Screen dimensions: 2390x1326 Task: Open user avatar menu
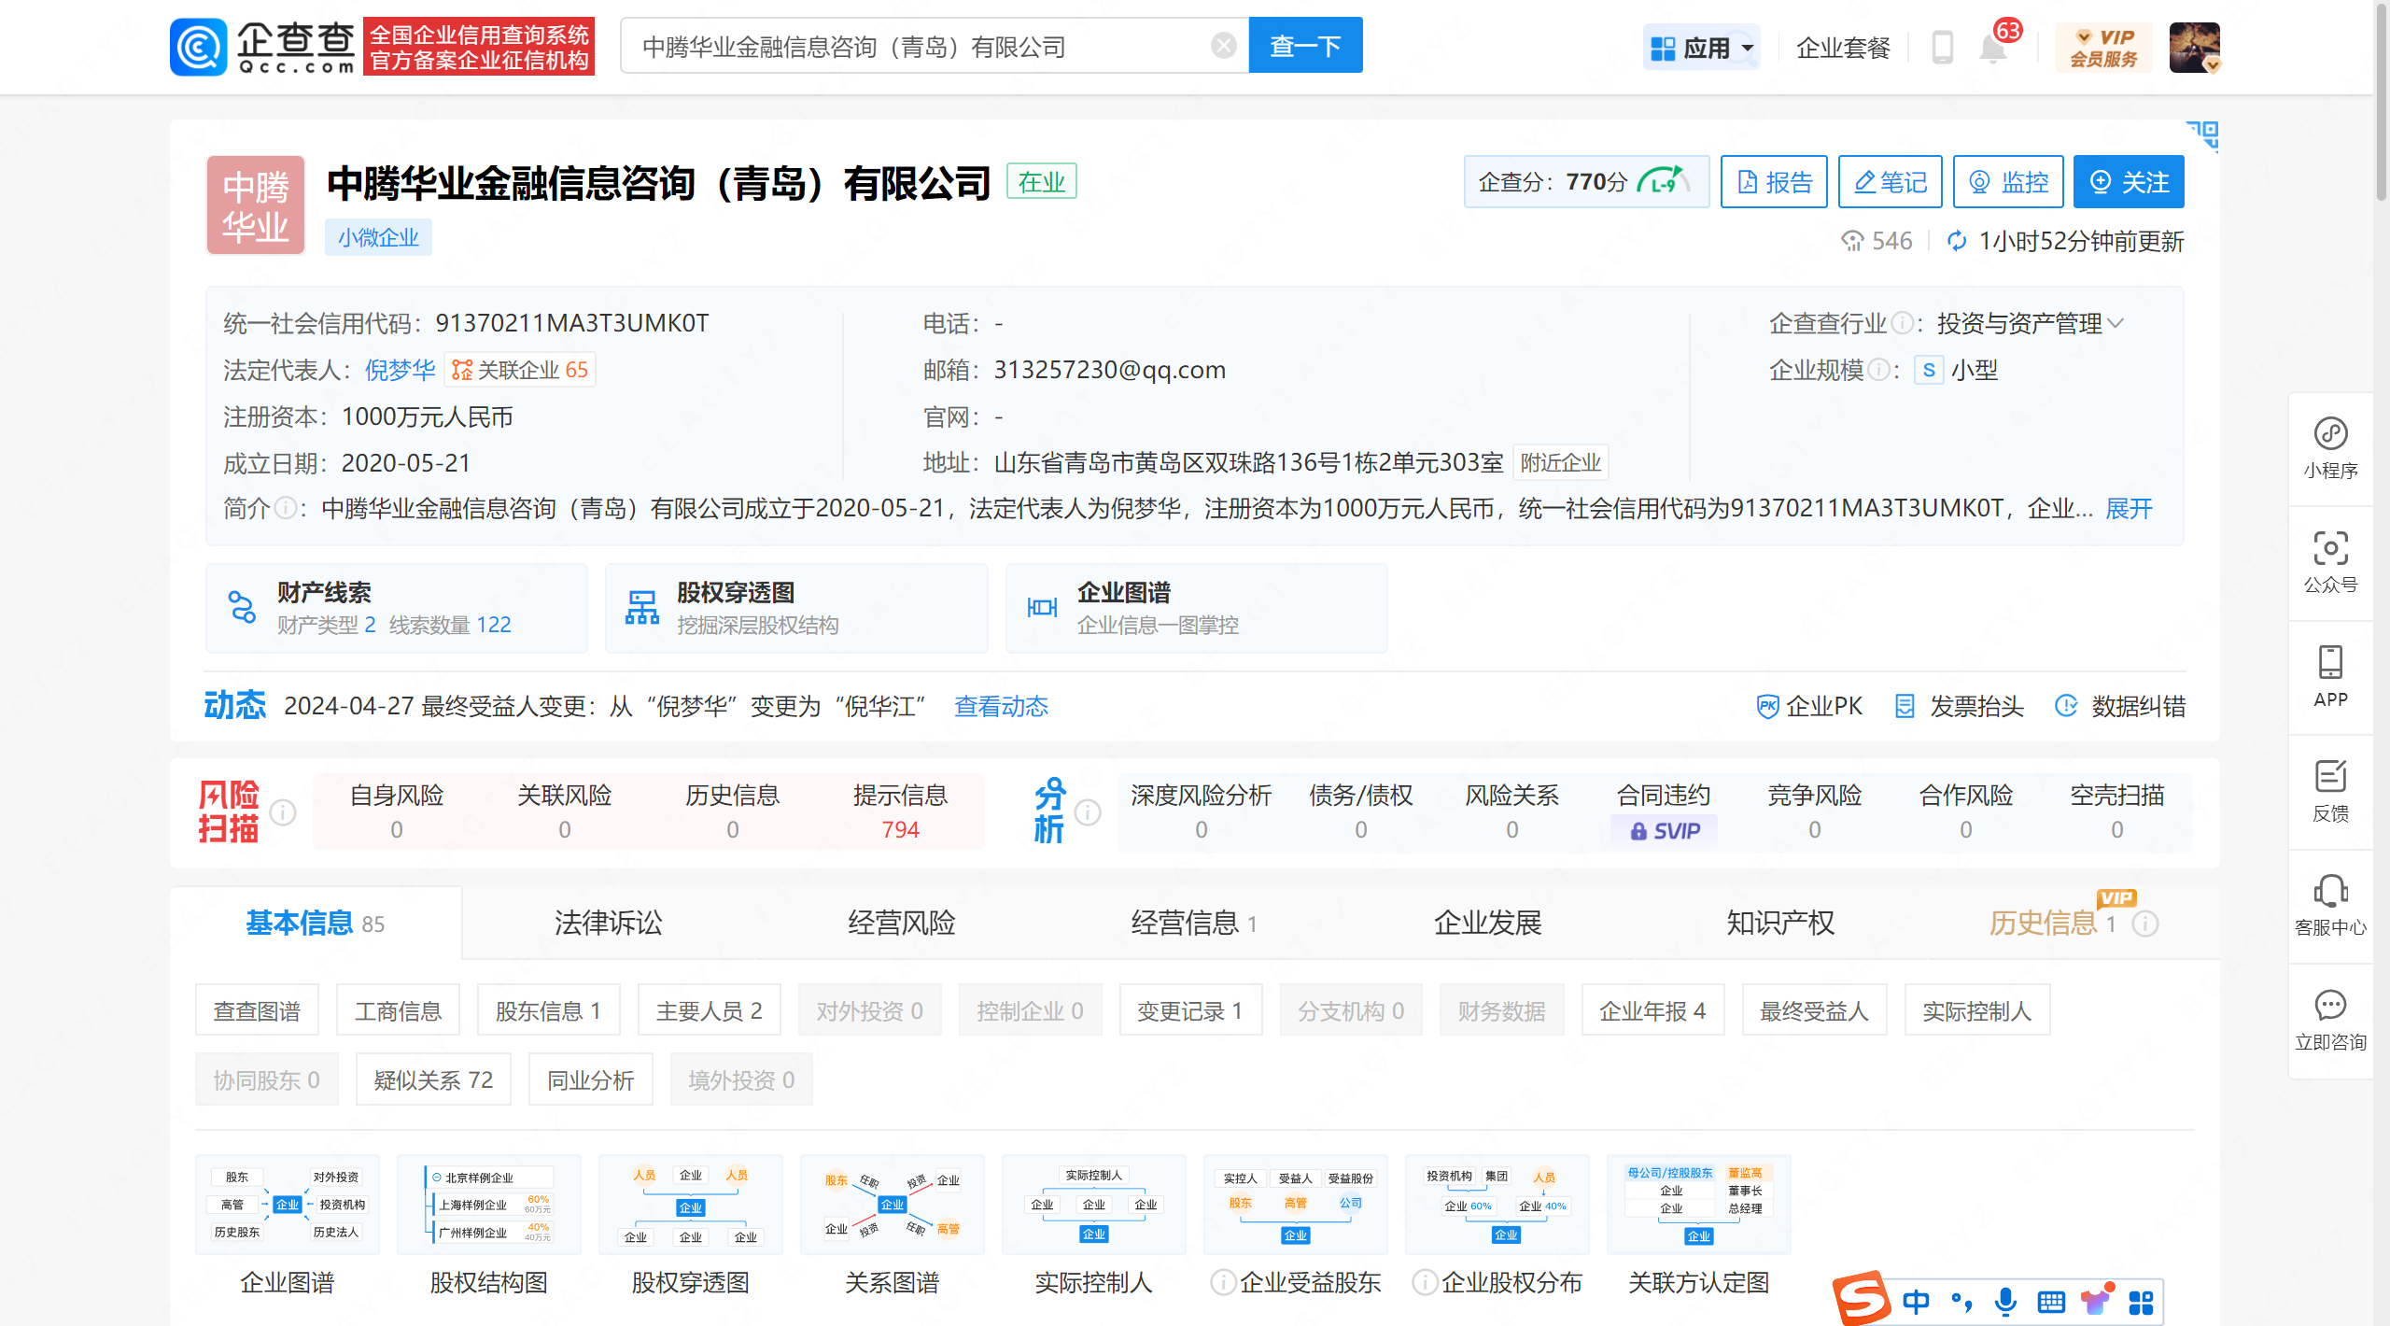2194,48
